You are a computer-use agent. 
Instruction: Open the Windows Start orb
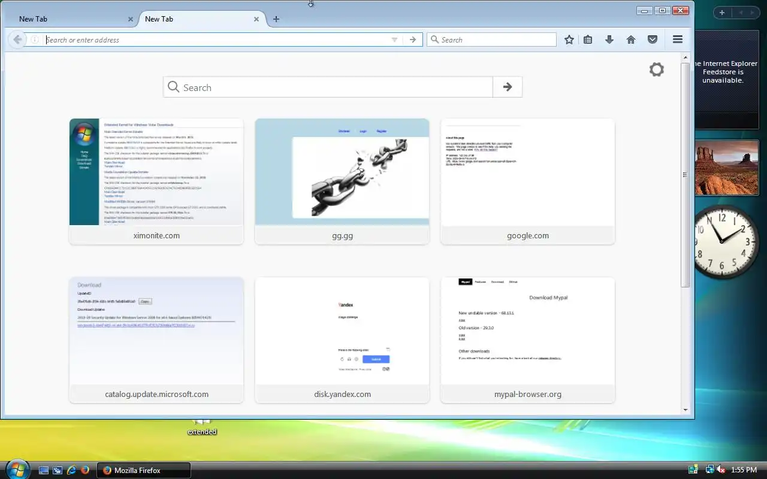coord(17,469)
